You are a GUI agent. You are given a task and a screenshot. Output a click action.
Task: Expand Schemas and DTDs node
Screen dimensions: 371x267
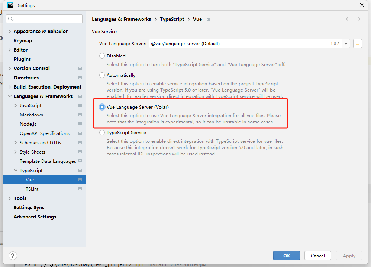(x=16, y=143)
